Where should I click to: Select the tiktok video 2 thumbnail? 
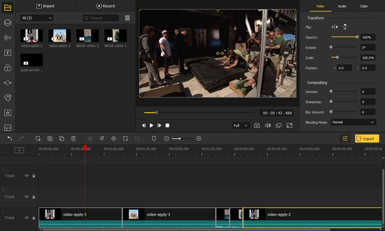[88, 35]
